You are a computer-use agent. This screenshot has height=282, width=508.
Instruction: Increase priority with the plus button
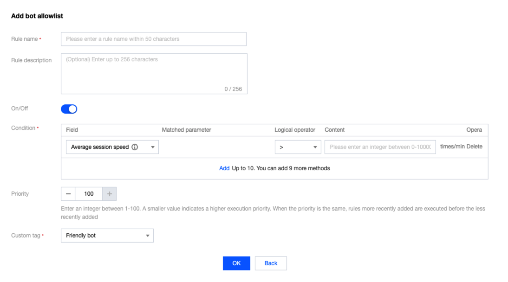(110, 194)
